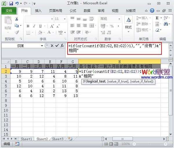The width and height of the screenshot is (174, 148).
Task: Click the zoom slider in status bar
Action: click(150, 144)
